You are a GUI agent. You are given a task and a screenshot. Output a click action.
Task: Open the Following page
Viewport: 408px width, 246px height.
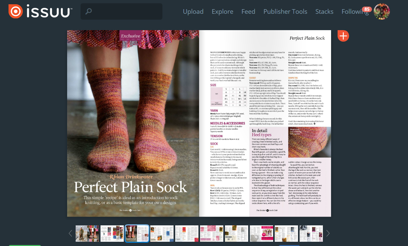(x=355, y=11)
